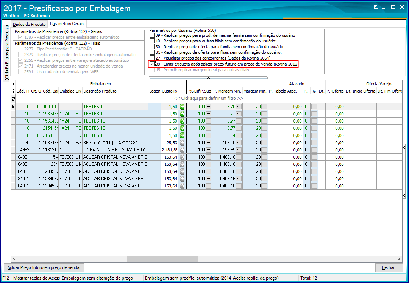Enable option 31 replicar oferta para filiais
Viewport: 409px width, 283px height.
click(152, 52)
